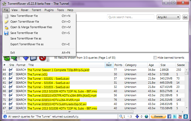The image size is (191, 121).
Task: Sort by the Points column header
Action: pyautogui.click(x=118, y=65)
